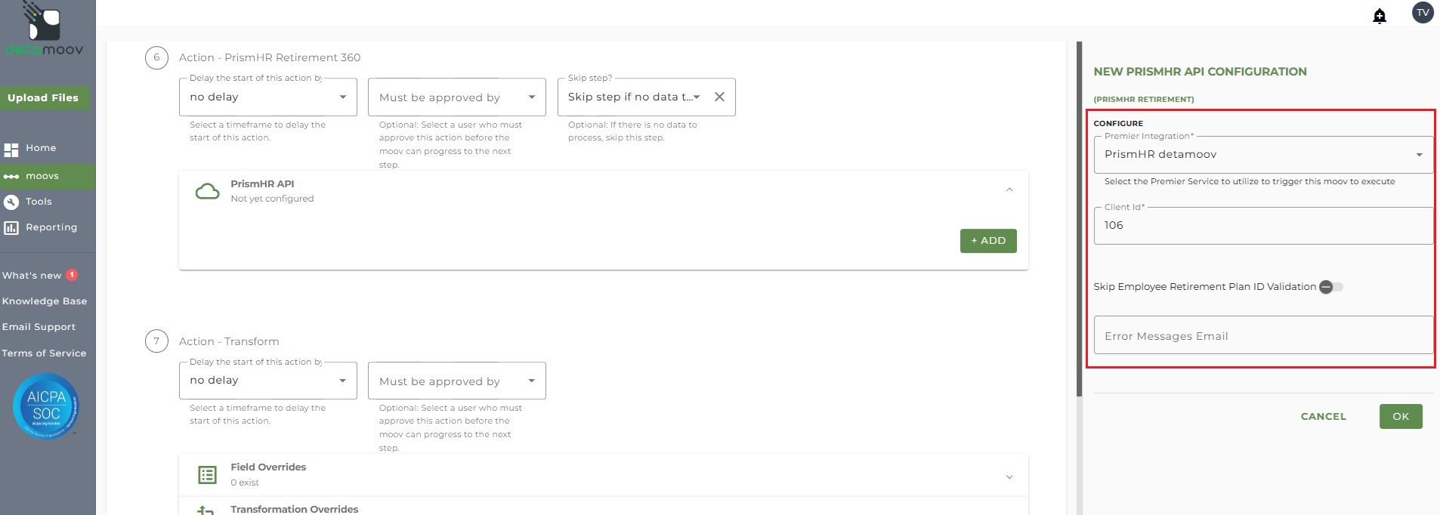Open Knowledge Base in sidebar
The width and height of the screenshot is (1440, 515).
click(45, 301)
